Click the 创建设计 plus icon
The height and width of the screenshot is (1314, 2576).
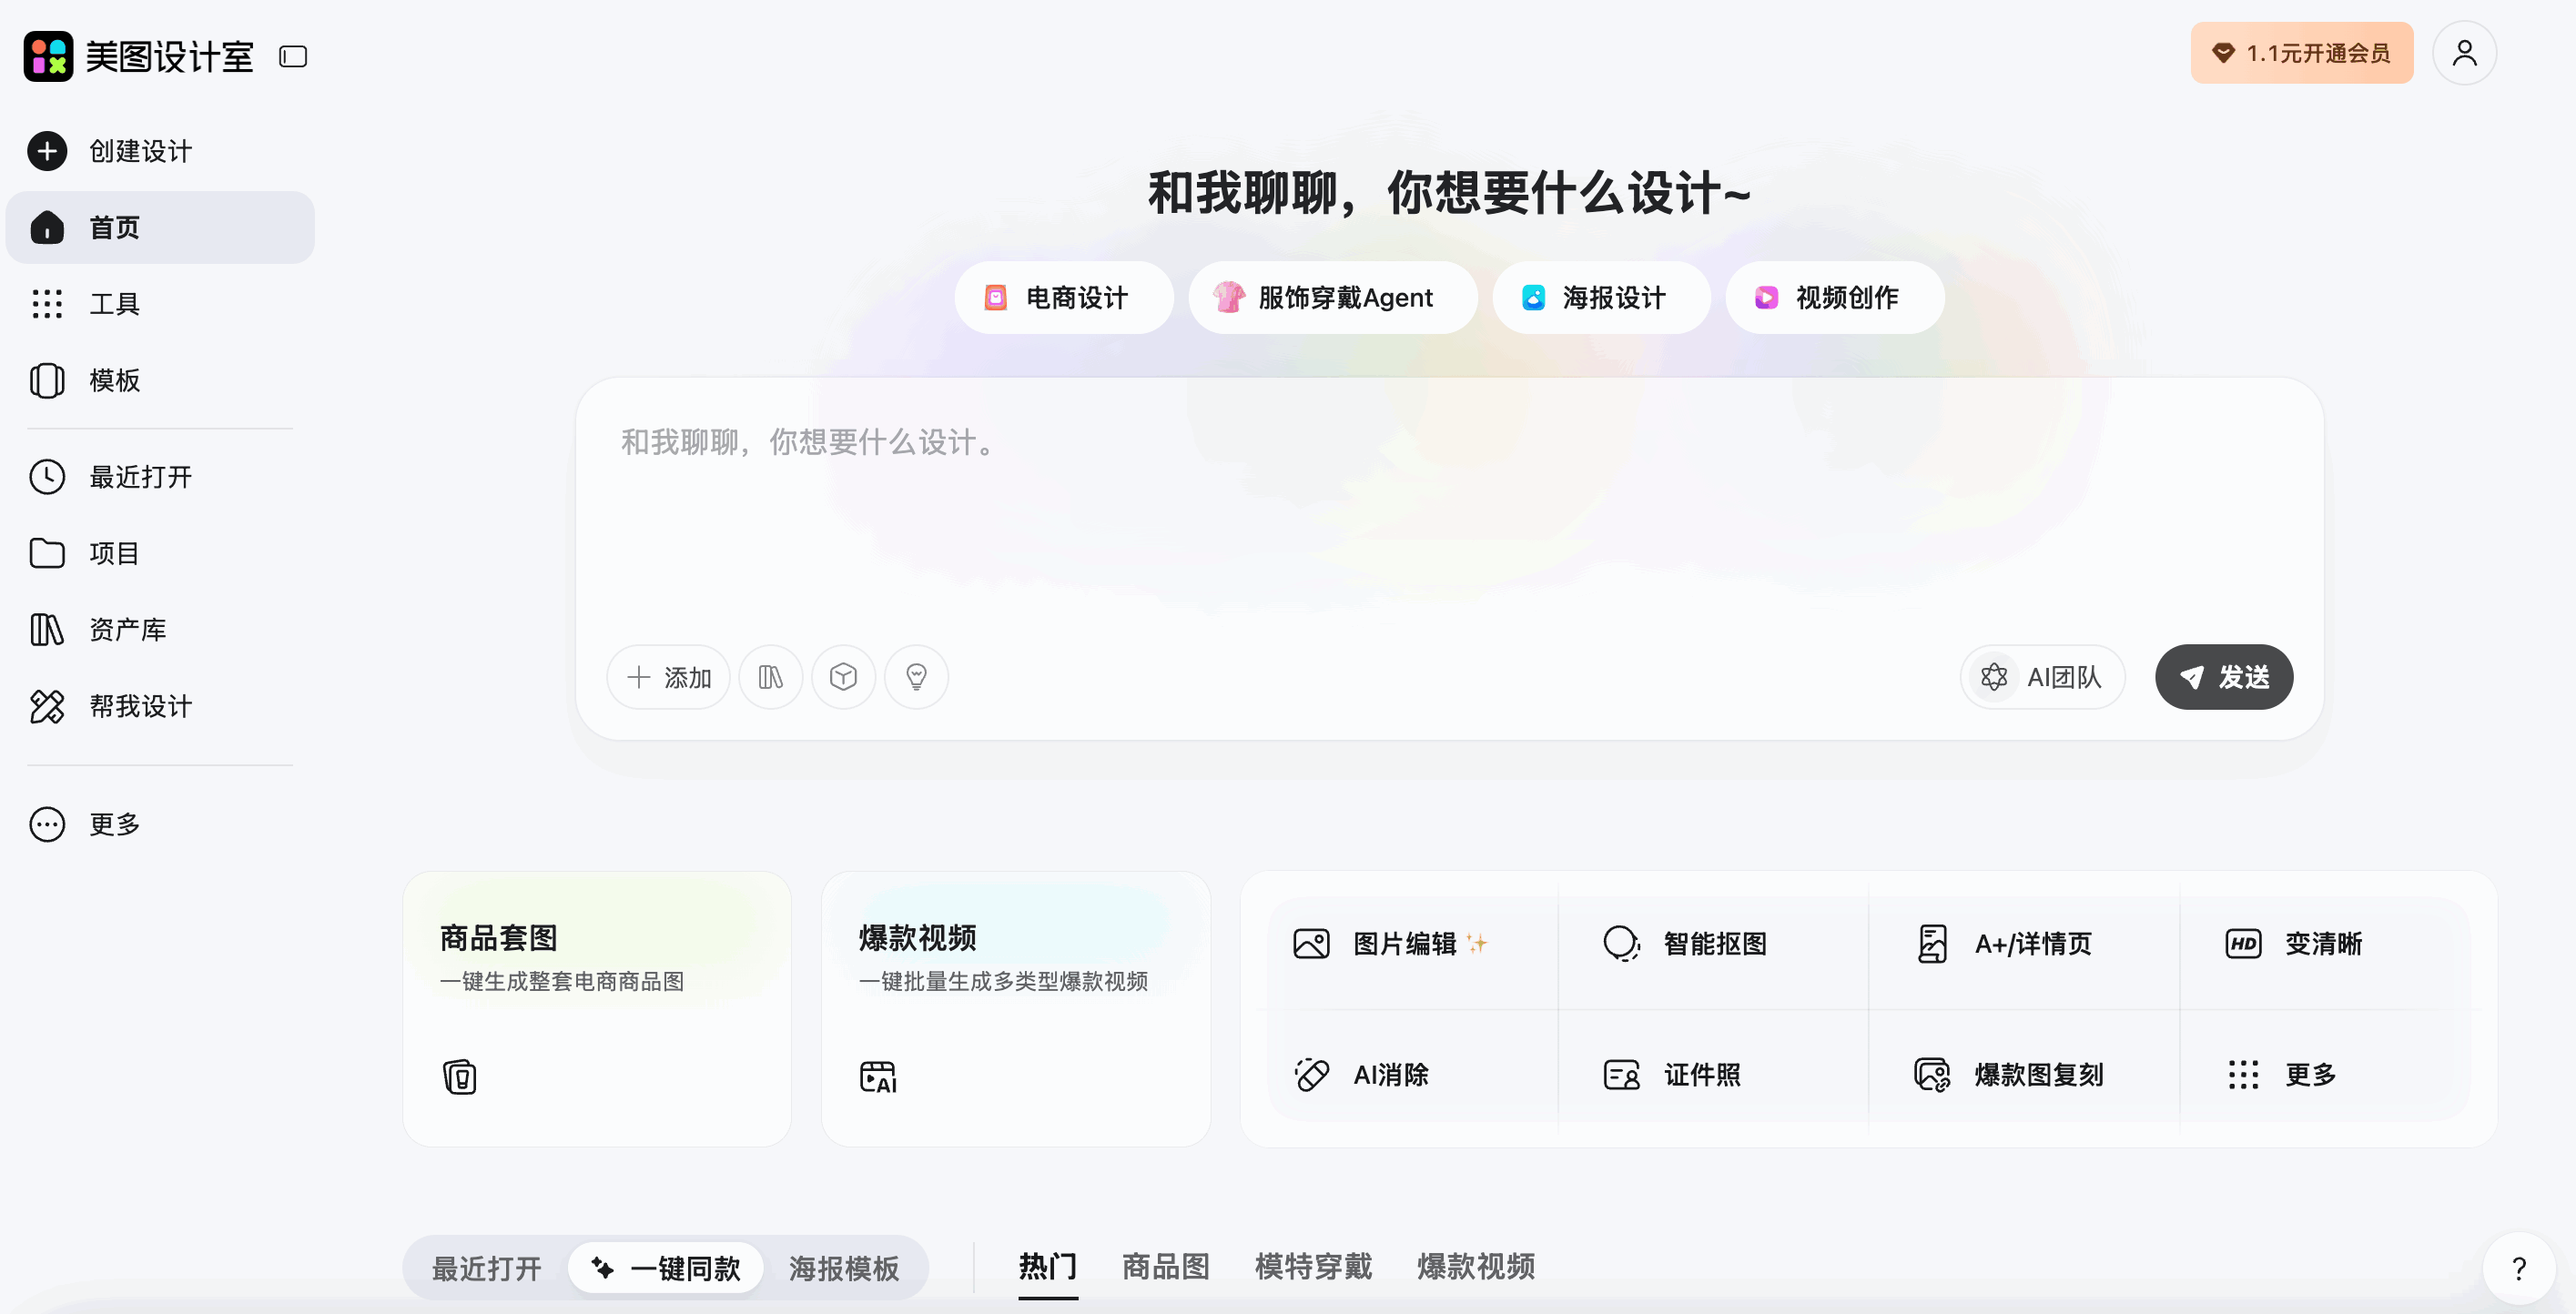[x=47, y=151]
